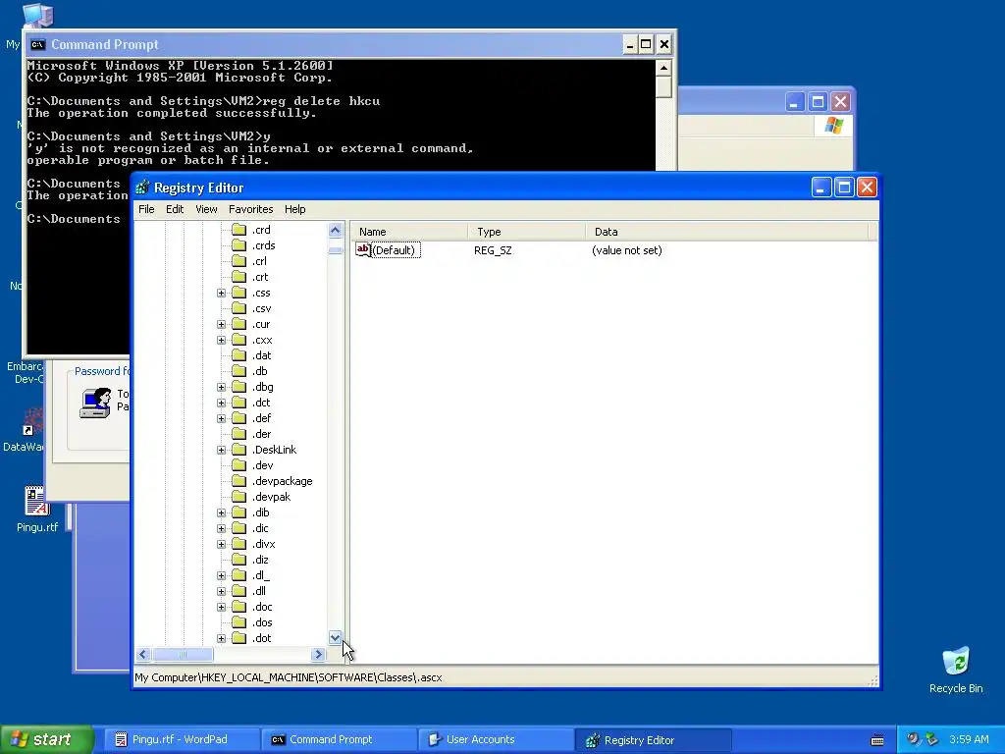1005x754 pixels.
Task: Click the Command Prompt title bar icon
Action: [x=38, y=44]
